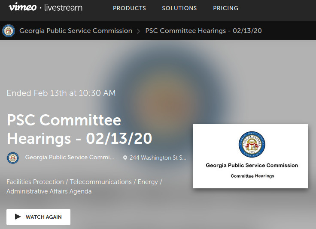
Task: Open the livestream logo link
Action: (x=63, y=8)
